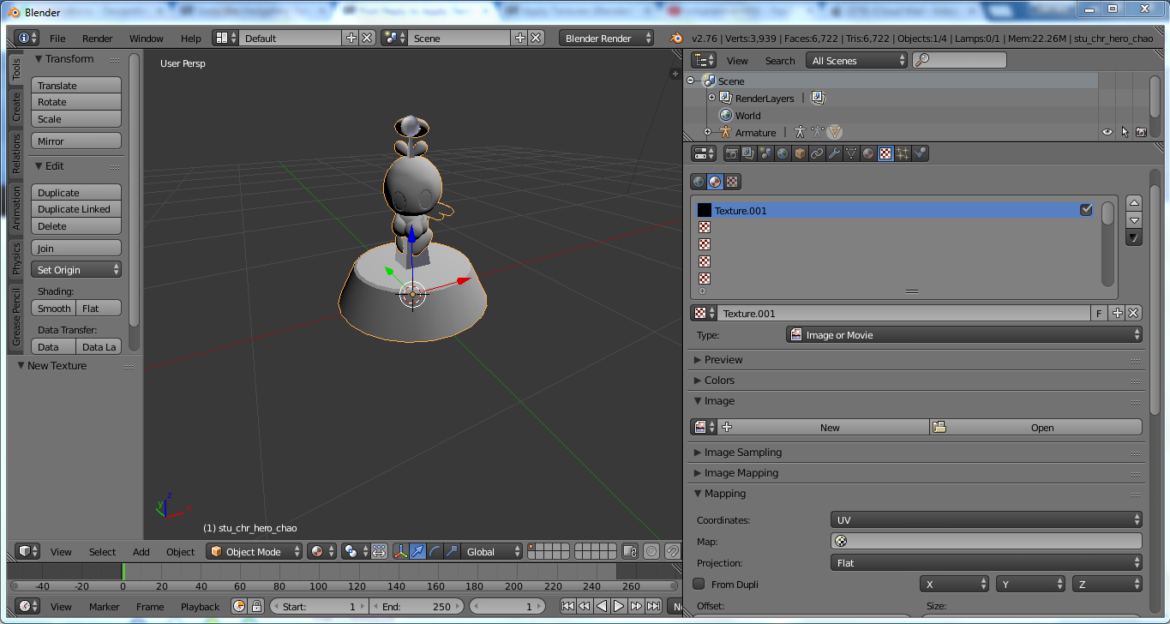Click the Duplicate Linked button

76,208
